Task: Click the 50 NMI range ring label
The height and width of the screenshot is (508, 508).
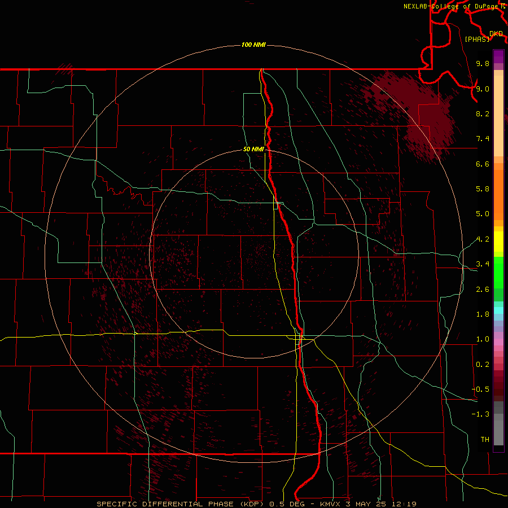Action: tap(253, 149)
